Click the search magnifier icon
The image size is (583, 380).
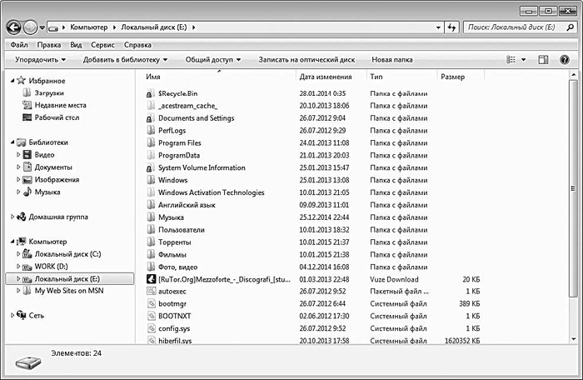coord(570,27)
